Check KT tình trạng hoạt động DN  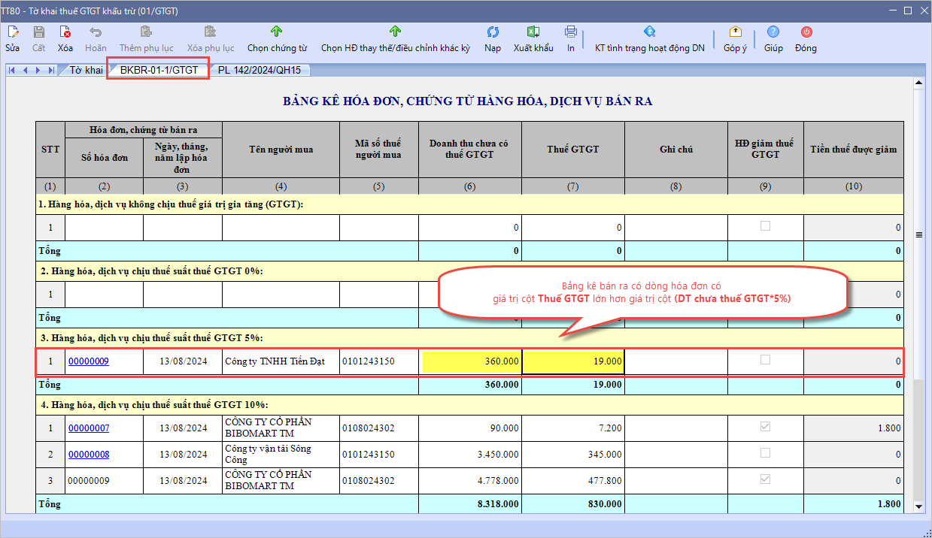pyautogui.click(x=649, y=32)
